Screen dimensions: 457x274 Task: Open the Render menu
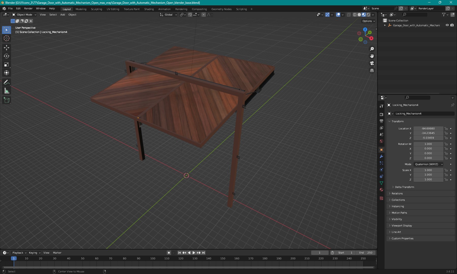[x=28, y=9]
